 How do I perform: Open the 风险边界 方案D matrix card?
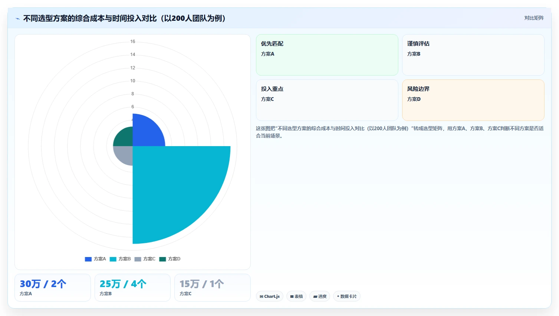pyautogui.click(x=473, y=100)
